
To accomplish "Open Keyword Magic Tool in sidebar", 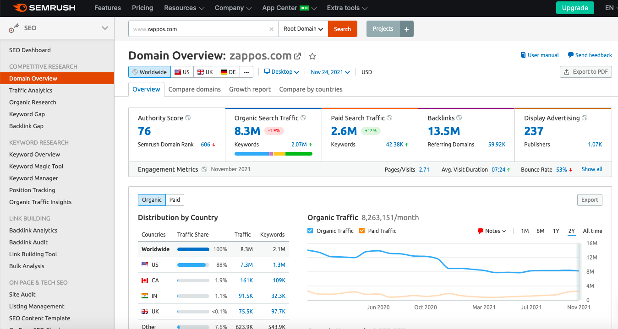I will pos(36,167).
